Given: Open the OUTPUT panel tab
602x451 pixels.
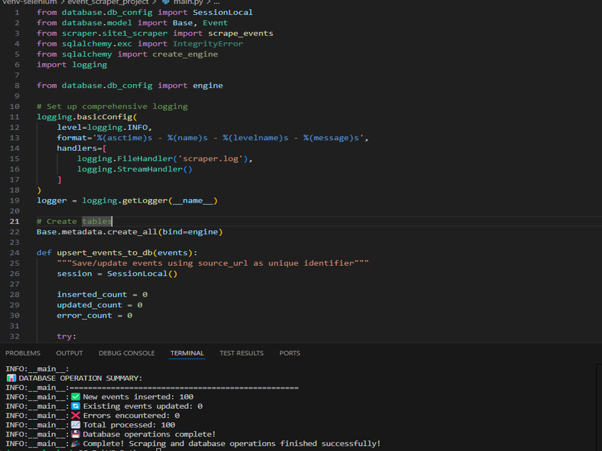Looking at the screenshot, I should click(x=69, y=353).
